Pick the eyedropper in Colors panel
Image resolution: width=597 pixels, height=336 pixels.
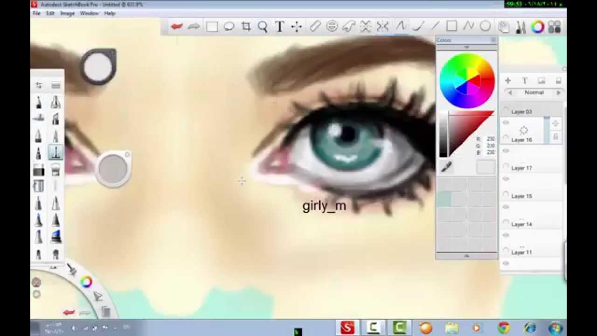point(446,167)
